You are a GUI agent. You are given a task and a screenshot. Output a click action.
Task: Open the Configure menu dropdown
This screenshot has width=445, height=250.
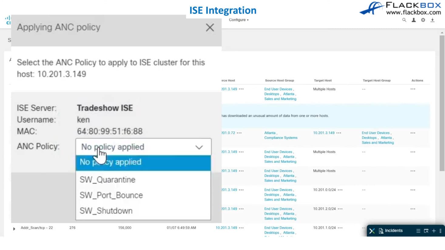tap(239, 20)
